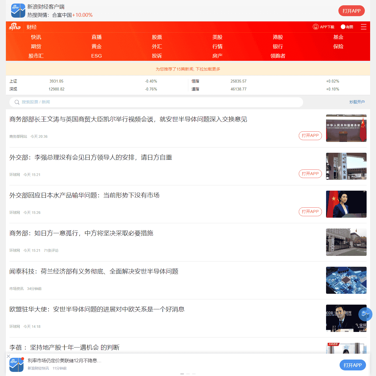The height and width of the screenshot is (376, 376).
Task: Click the floating blue stock chart widget
Action: (365, 314)
